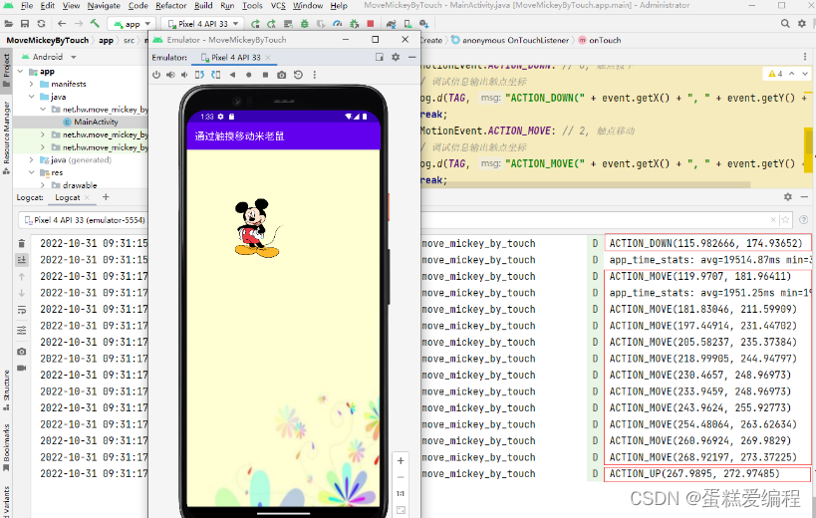Click the emulator Overview square button
Screen dimensions: 816x518
pyautogui.click(x=265, y=75)
